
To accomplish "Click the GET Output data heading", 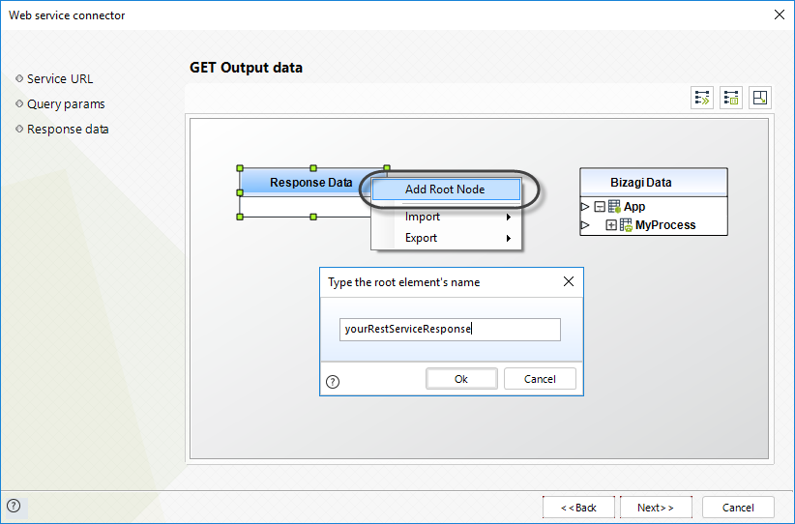I will 246,68.
